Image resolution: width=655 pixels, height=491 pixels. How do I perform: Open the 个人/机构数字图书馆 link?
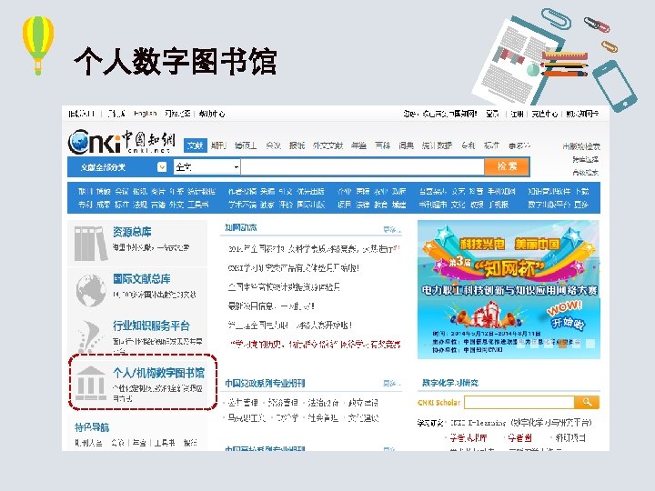tap(158, 373)
